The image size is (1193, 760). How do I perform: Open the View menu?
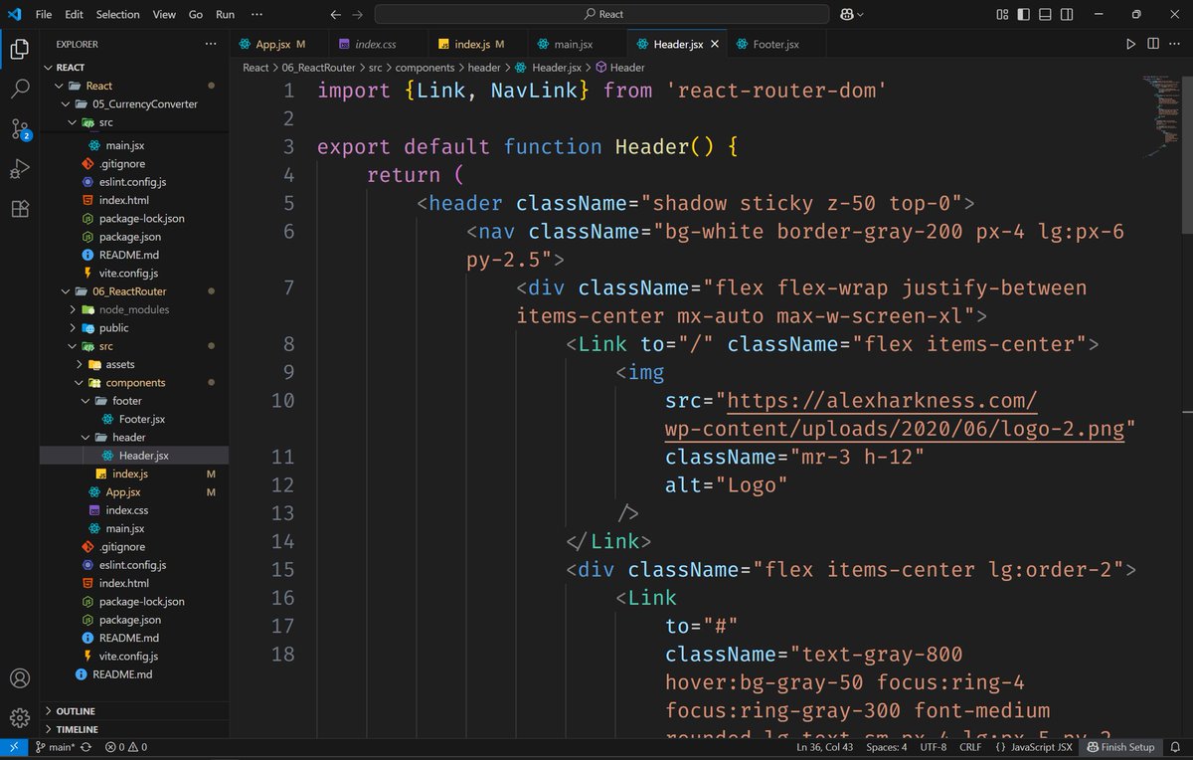(x=165, y=15)
